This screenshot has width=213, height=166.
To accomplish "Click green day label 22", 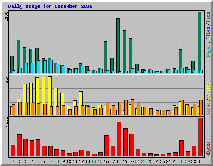I will pos(144,161).
